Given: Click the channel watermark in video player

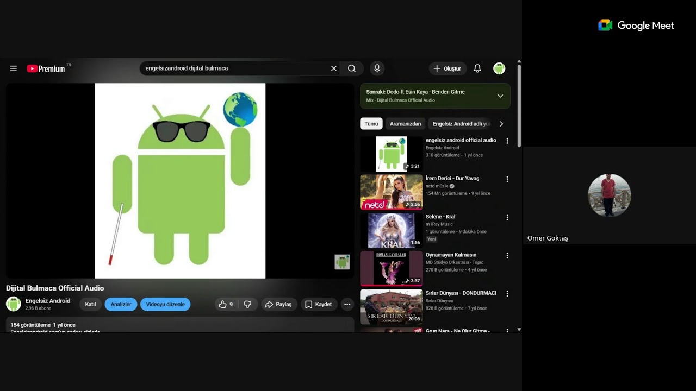Looking at the screenshot, I should (342, 262).
